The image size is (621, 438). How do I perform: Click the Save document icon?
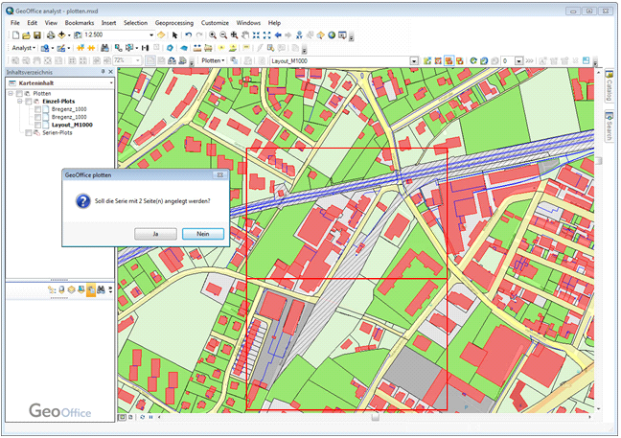coord(37,35)
